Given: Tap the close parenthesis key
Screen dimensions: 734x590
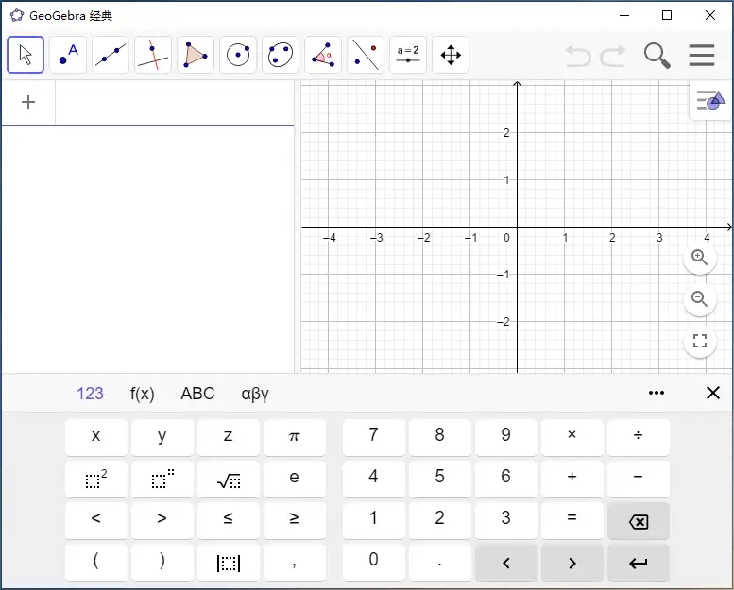Looking at the screenshot, I should [162, 562].
